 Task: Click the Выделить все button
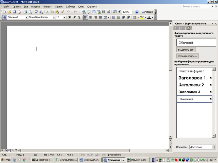(x=186, y=50)
